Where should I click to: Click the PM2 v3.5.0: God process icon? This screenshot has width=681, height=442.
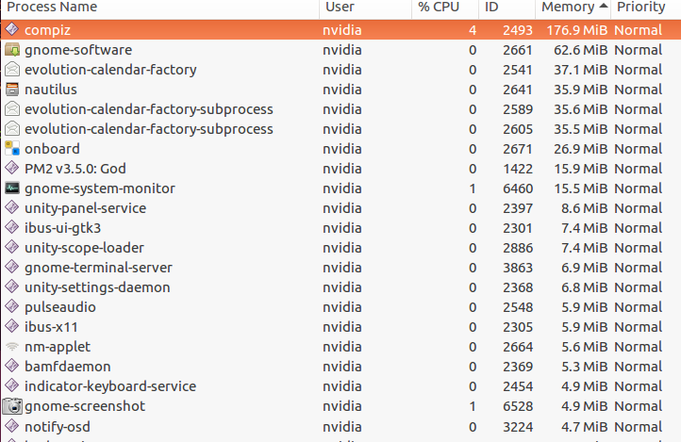(12, 169)
